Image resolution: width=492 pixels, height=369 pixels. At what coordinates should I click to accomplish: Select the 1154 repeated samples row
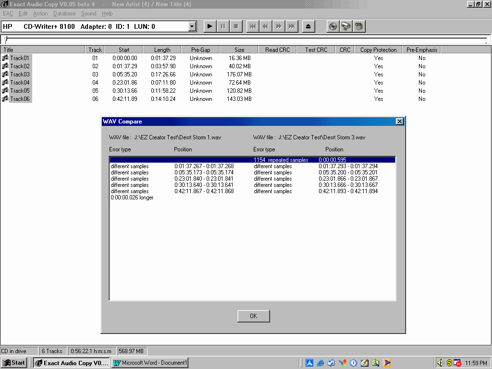click(x=253, y=160)
